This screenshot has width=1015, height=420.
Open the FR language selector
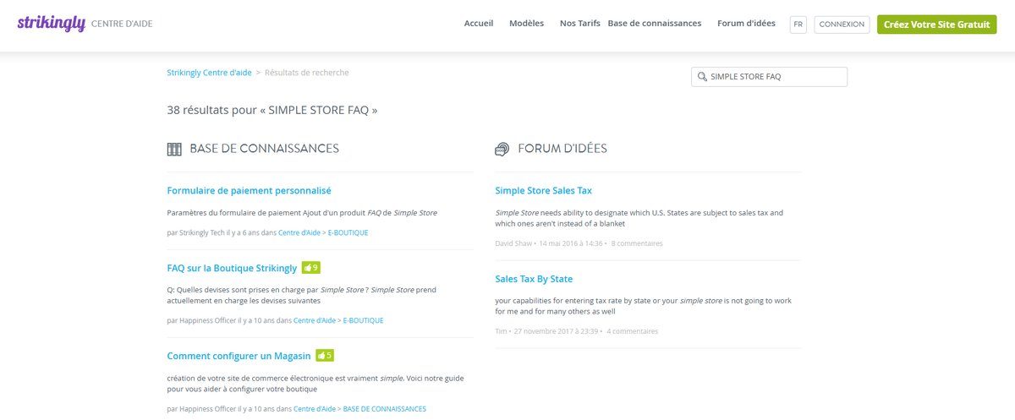pyautogui.click(x=798, y=25)
